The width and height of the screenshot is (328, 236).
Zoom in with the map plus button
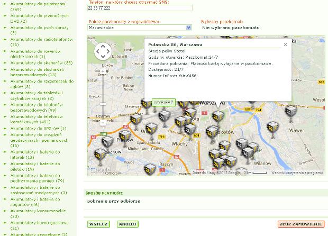point(103,71)
